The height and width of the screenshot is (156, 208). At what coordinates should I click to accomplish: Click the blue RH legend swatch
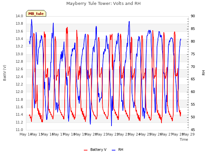[x=114, y=150]
